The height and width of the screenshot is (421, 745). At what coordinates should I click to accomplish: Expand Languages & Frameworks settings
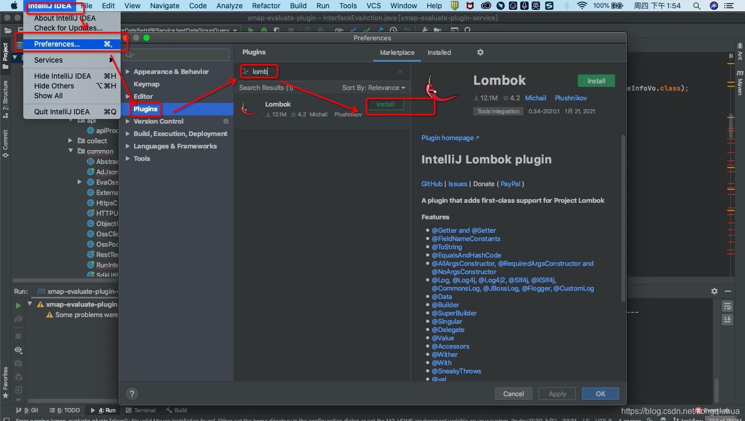[x=128, y=146]
